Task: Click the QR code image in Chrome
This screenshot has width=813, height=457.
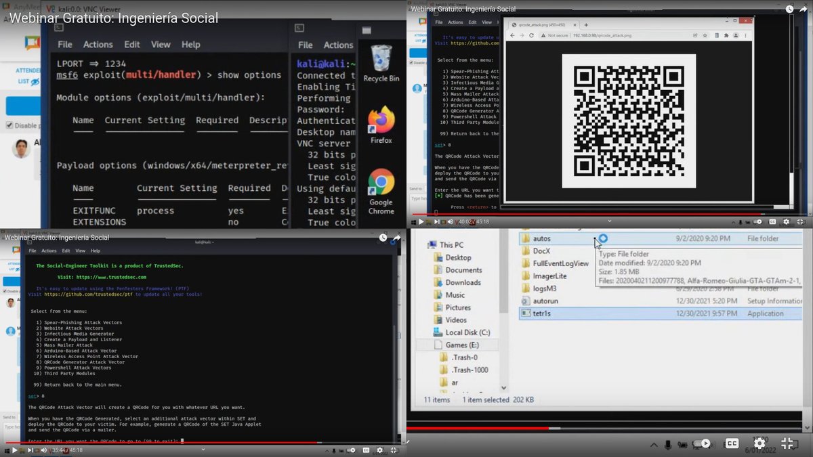Action: coord(629,121)
